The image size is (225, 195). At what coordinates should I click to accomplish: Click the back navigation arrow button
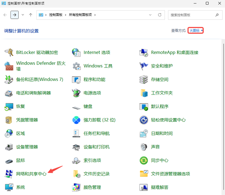[x=5, y=15]
